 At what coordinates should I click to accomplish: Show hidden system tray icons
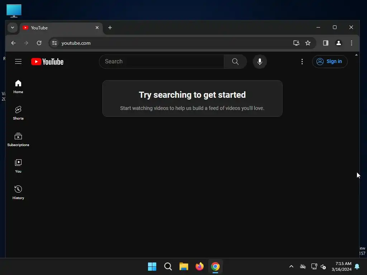click(x=291, y=266)
